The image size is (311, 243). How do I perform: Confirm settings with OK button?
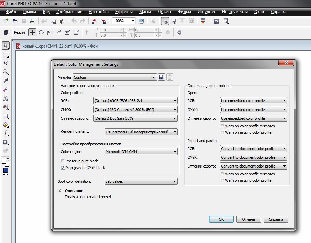coord(221,219)
